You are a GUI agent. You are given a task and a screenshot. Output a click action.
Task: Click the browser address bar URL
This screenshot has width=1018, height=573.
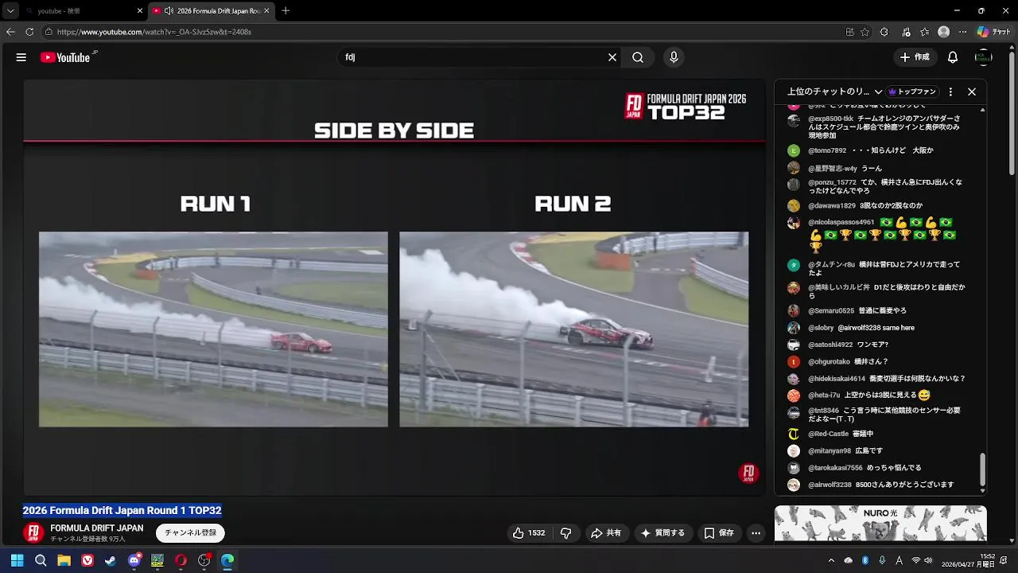(x=154, y=32)
